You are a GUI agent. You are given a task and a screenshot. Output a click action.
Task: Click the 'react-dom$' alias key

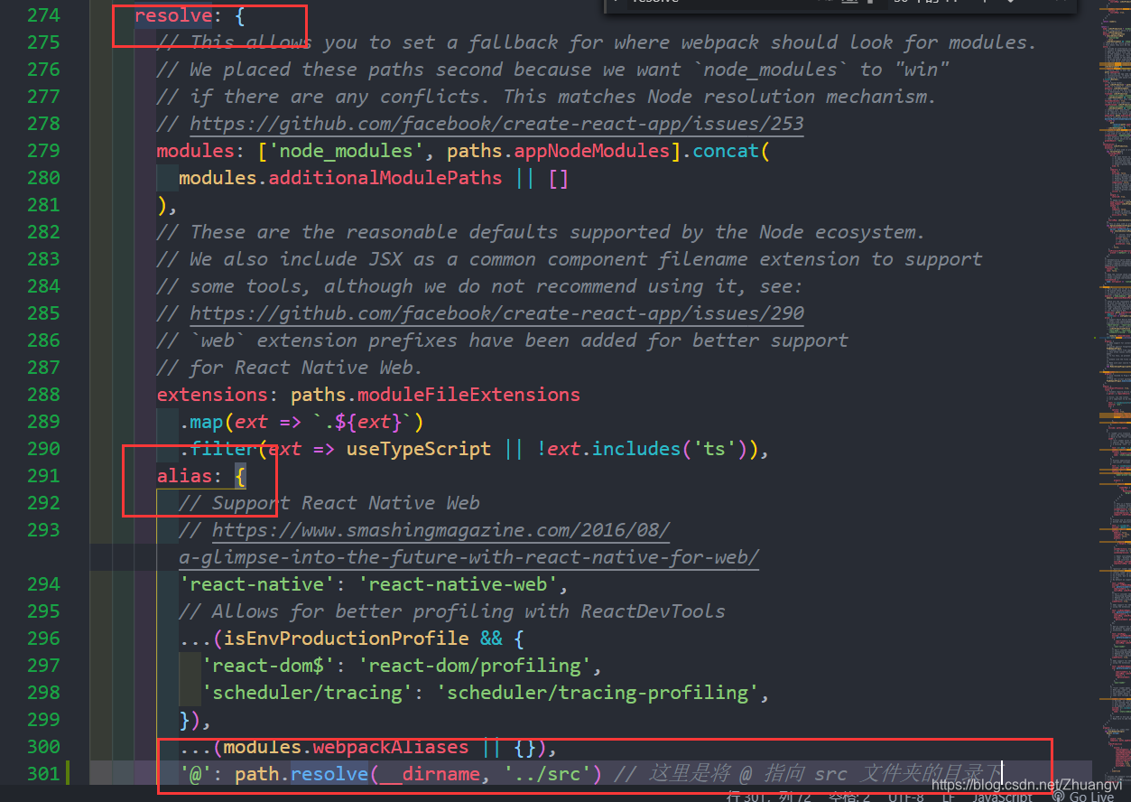[x=268, y=666]
